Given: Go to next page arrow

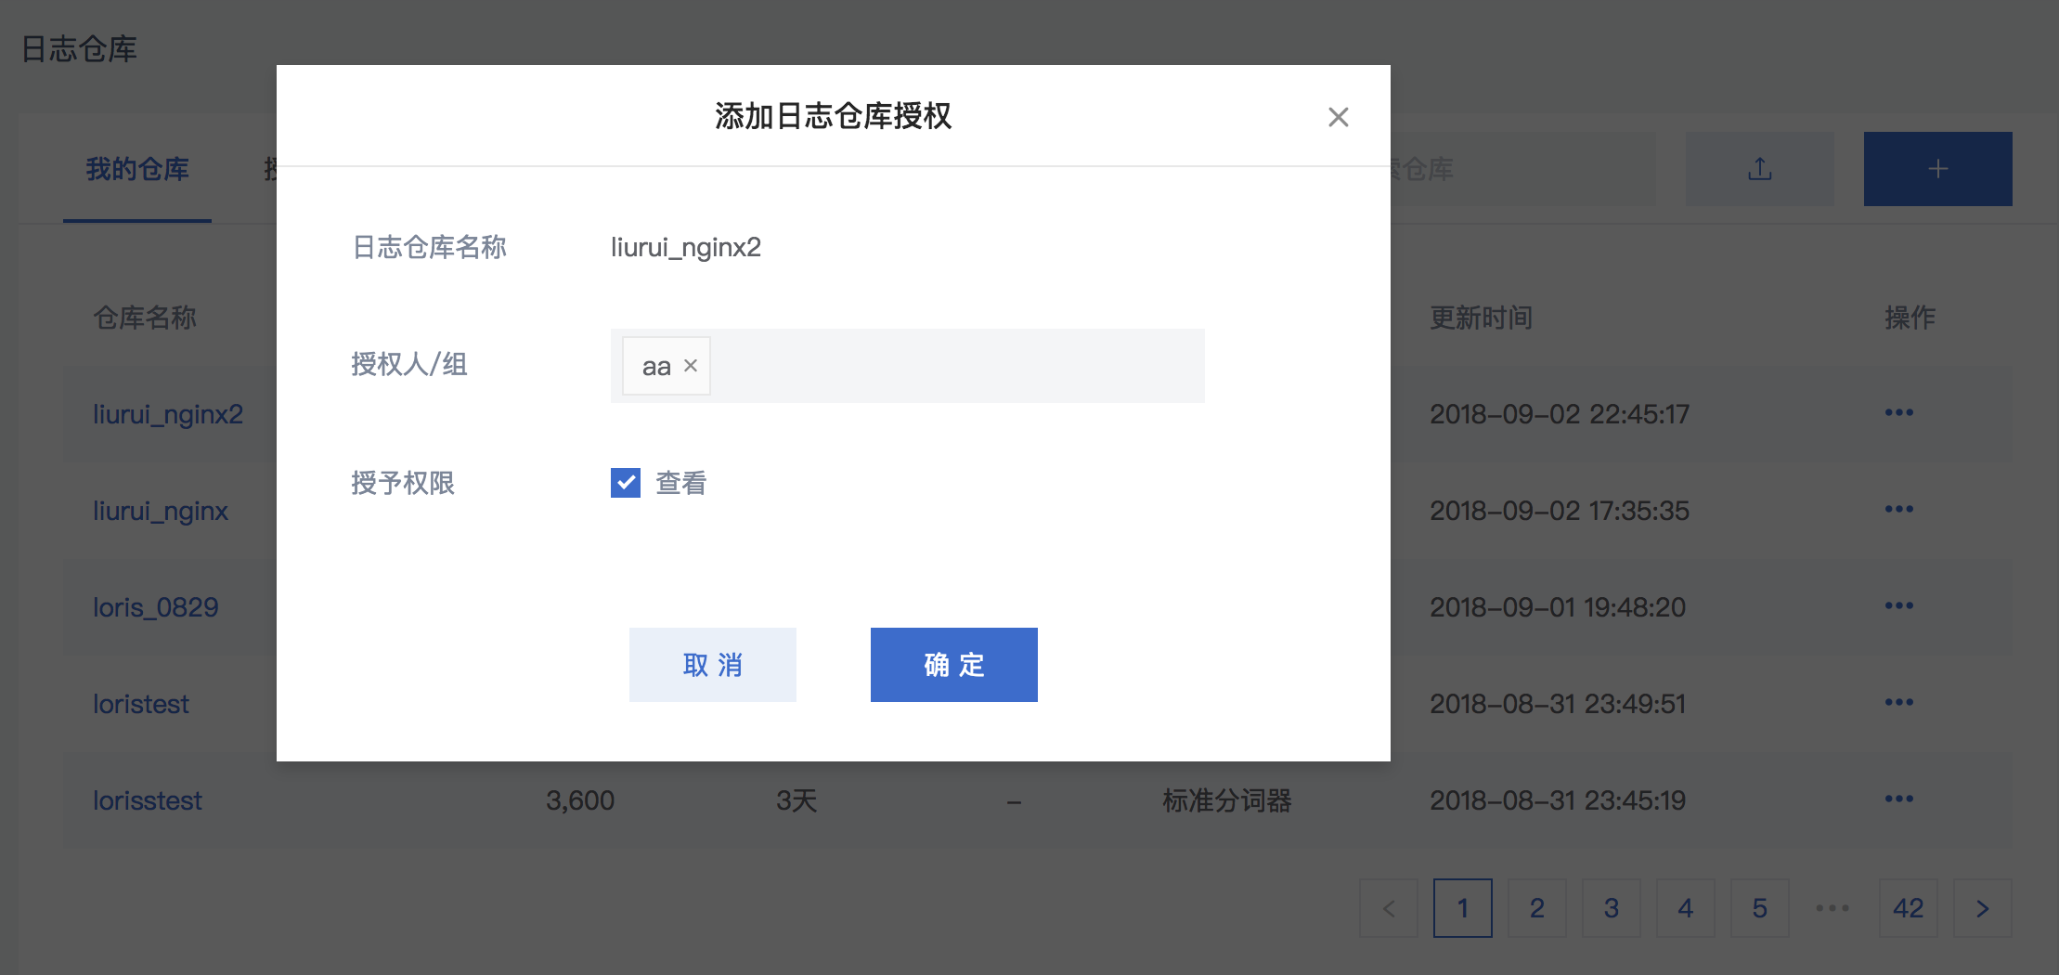Looking at the screenshot, I should (1983, 908).
